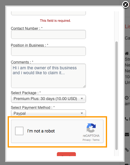Click the Comments resize handle corner
Screen dimensions: 130x165
pyautogui.click(x=84, y=86)
